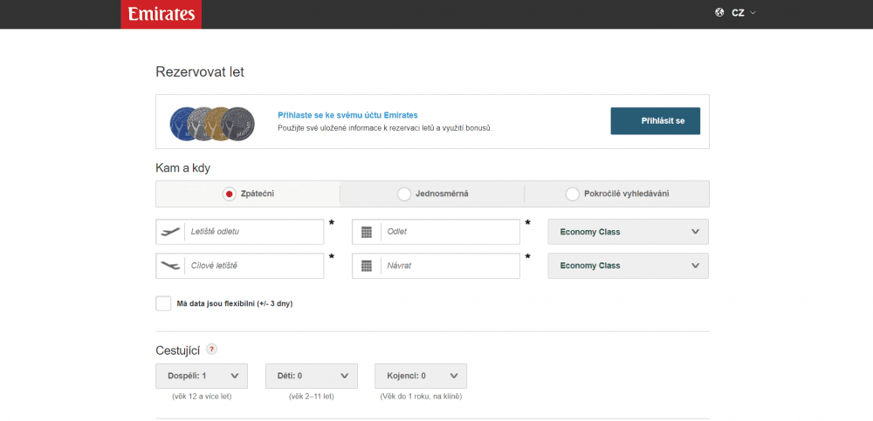Select Pokročilé vyhledávání radio option
Image resolution: width=873 pixels, height=421 pixels.
[573, 194]
